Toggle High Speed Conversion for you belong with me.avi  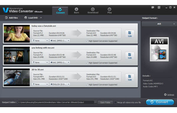tap(87, 63)
